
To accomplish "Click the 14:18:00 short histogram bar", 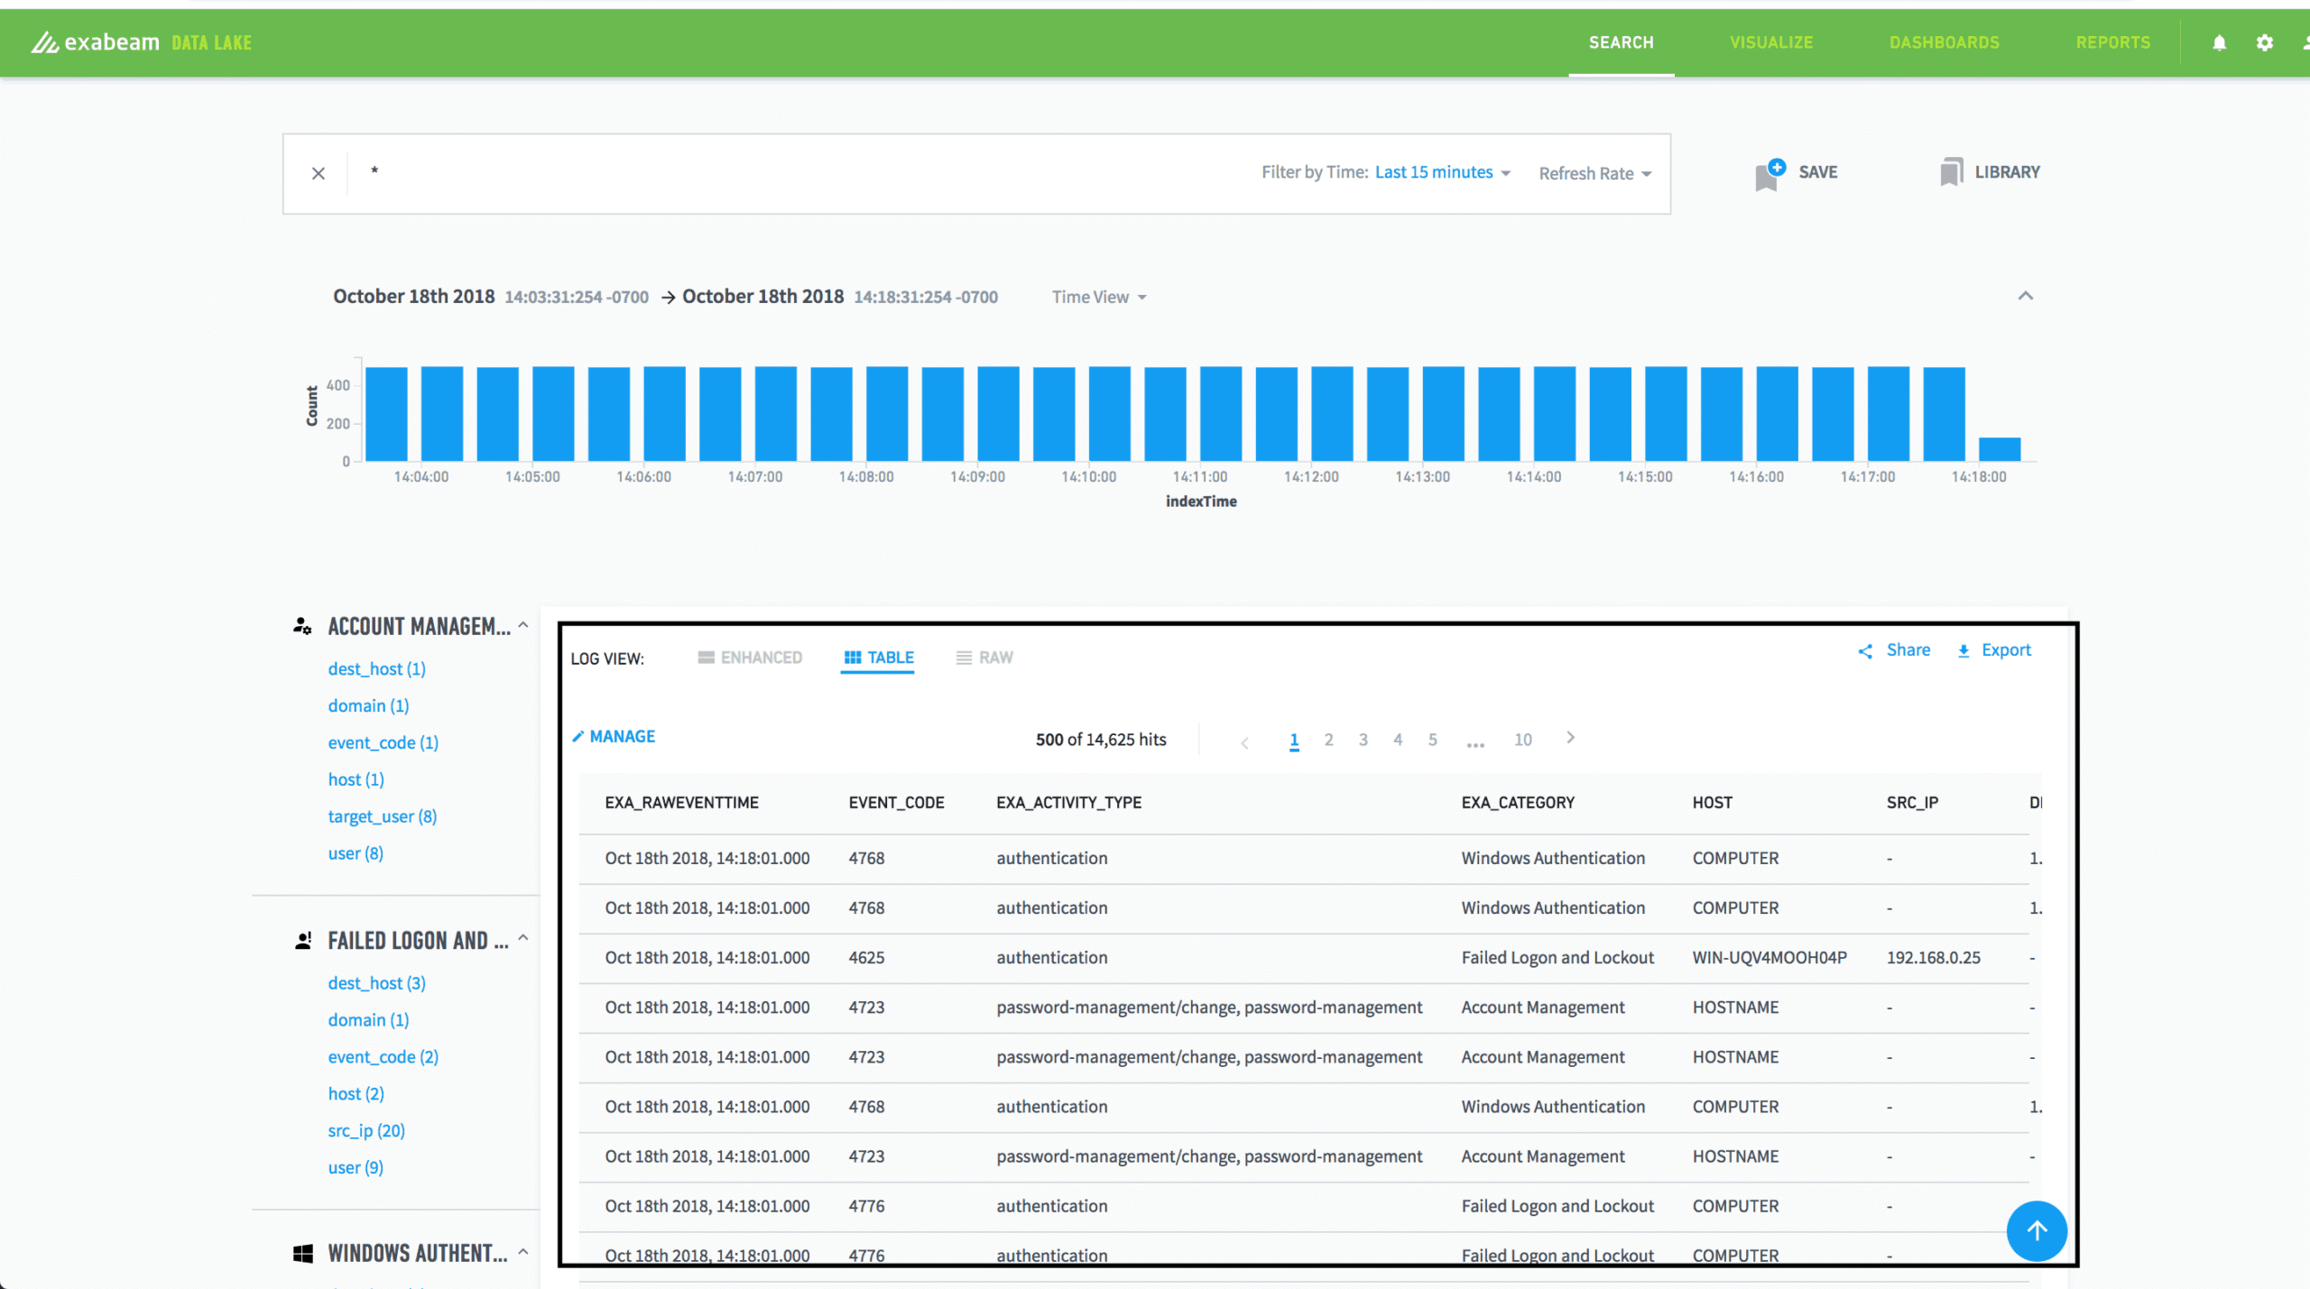I will (1999, 448).
